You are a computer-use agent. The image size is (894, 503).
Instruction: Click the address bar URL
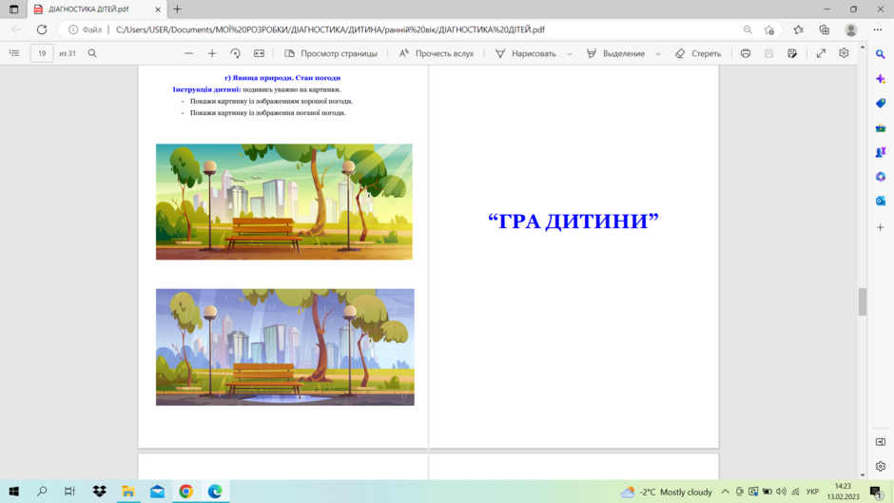(x=330, y=29)
